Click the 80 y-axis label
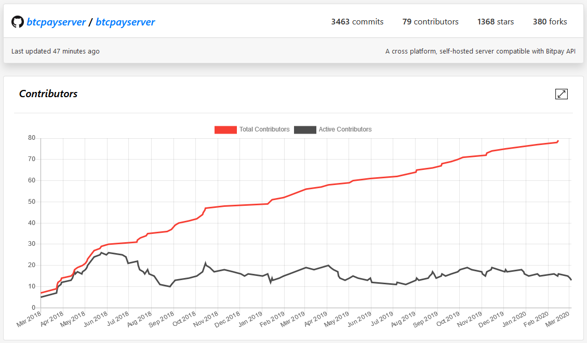This screenshot has height=343, width=587. pos(32,138)
